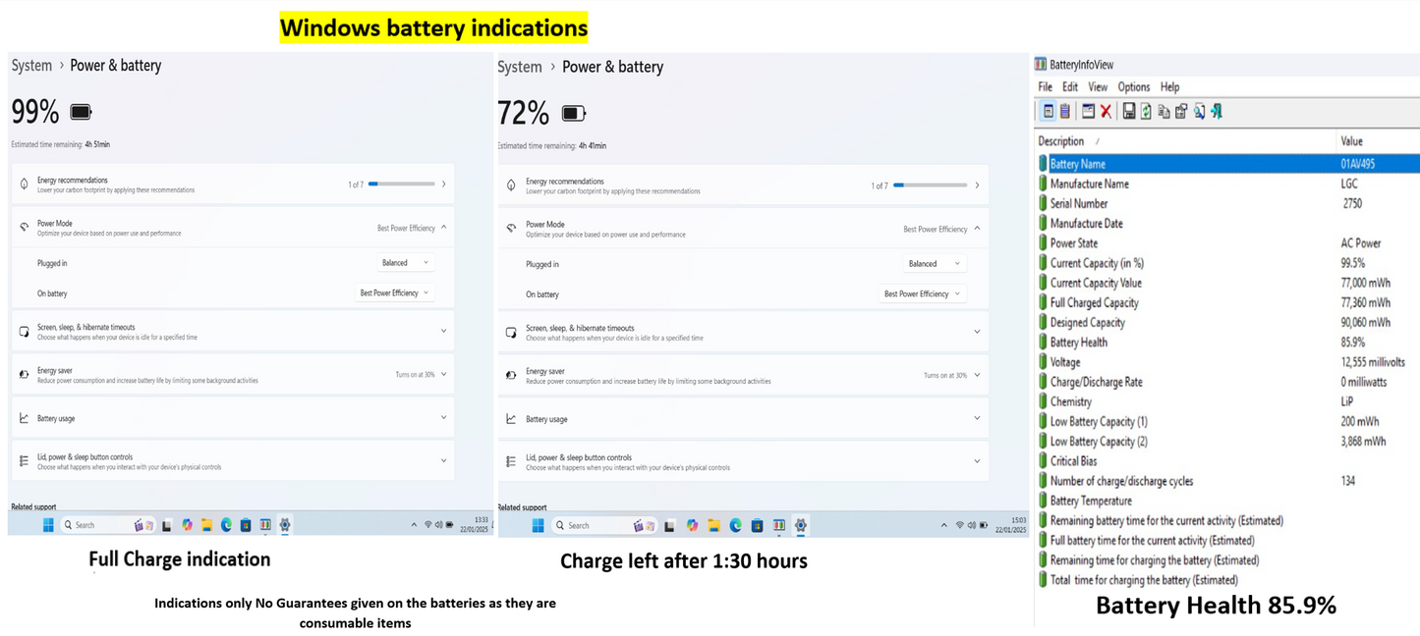Click the green Refresh icon in BatteryInfoView toolbar
This screenshot has width=1420, height=636.
(1146, 111)
